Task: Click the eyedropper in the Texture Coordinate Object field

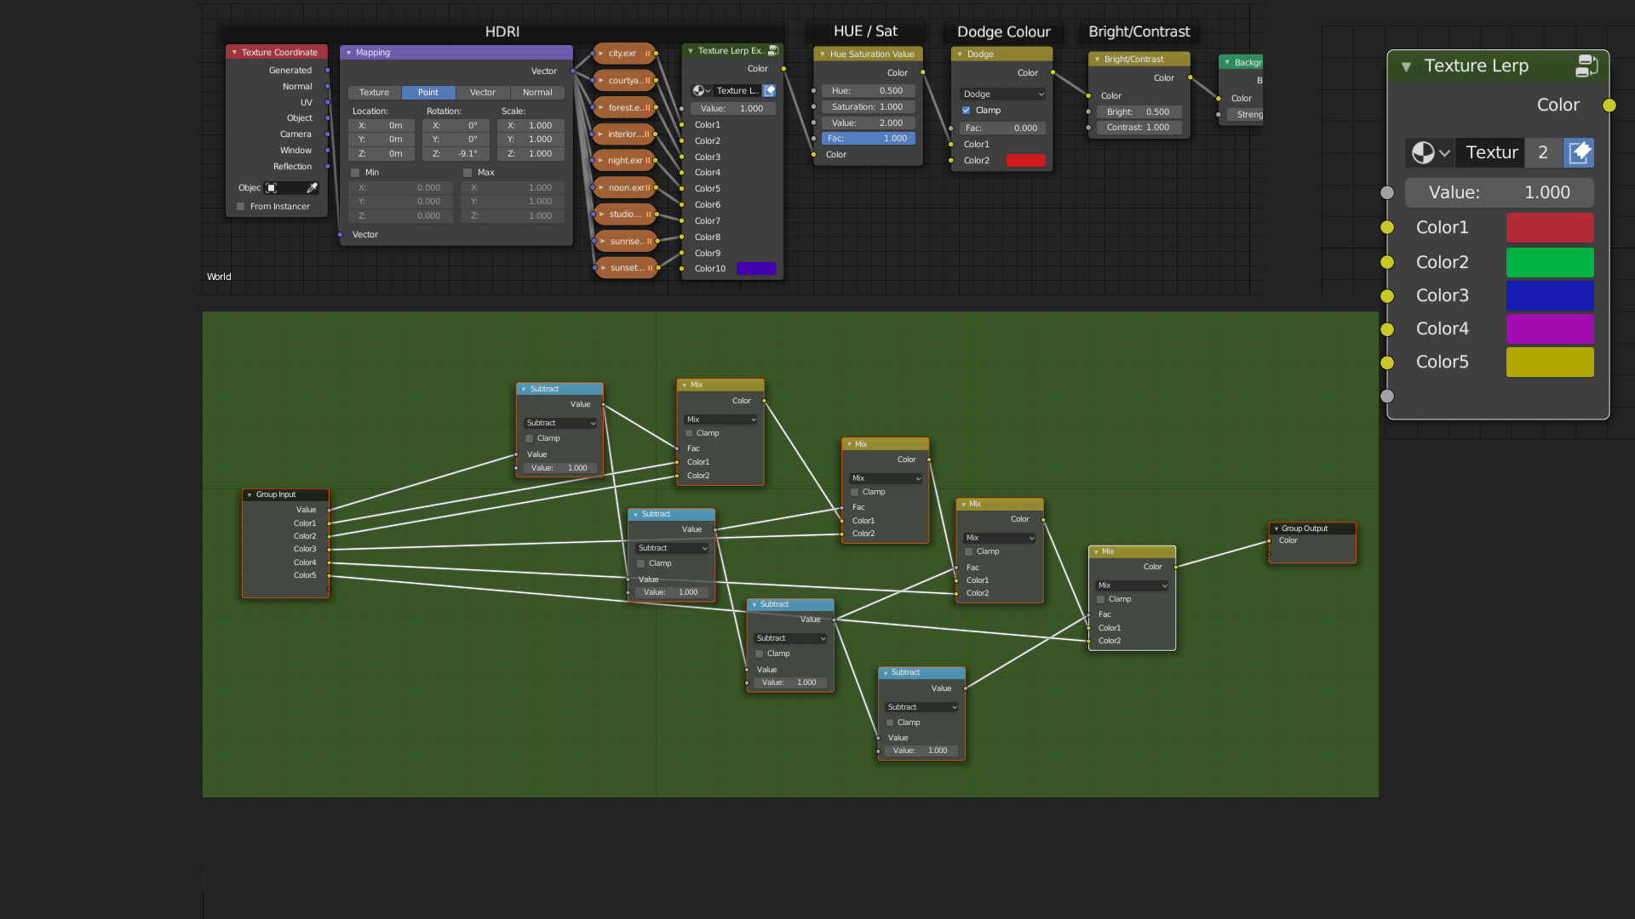Action: tap(313, 188)
